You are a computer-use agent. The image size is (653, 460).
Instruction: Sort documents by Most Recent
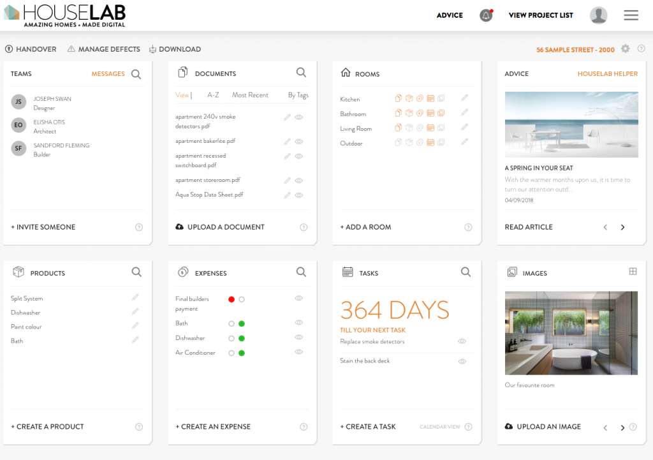(x=250, y=95)
